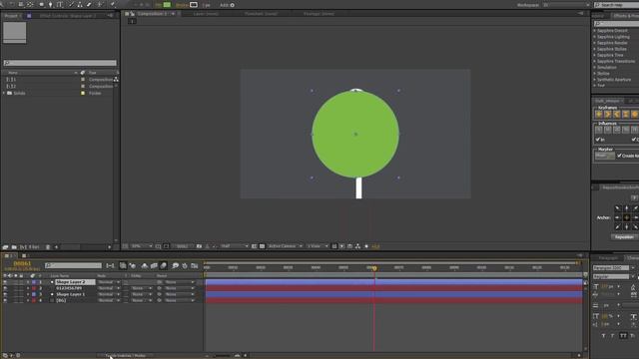Click the green Fill color swatch
The width and height of the screenshot is (639, 359).
(x=167, y=5)
